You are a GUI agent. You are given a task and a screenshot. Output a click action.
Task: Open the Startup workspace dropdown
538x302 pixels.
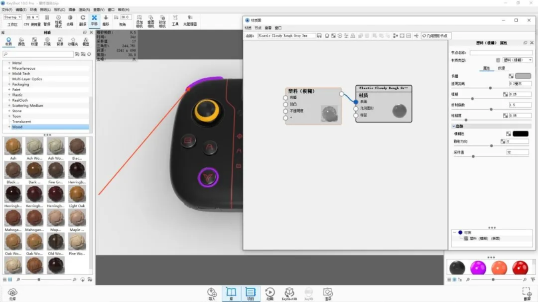click(12, 18)
